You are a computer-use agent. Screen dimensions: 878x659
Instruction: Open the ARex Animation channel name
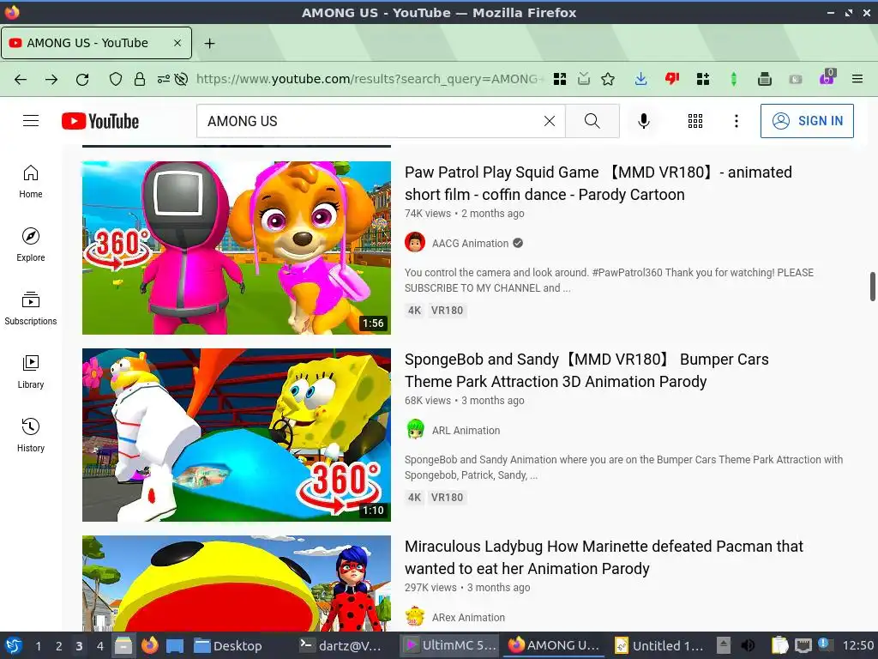468,618
